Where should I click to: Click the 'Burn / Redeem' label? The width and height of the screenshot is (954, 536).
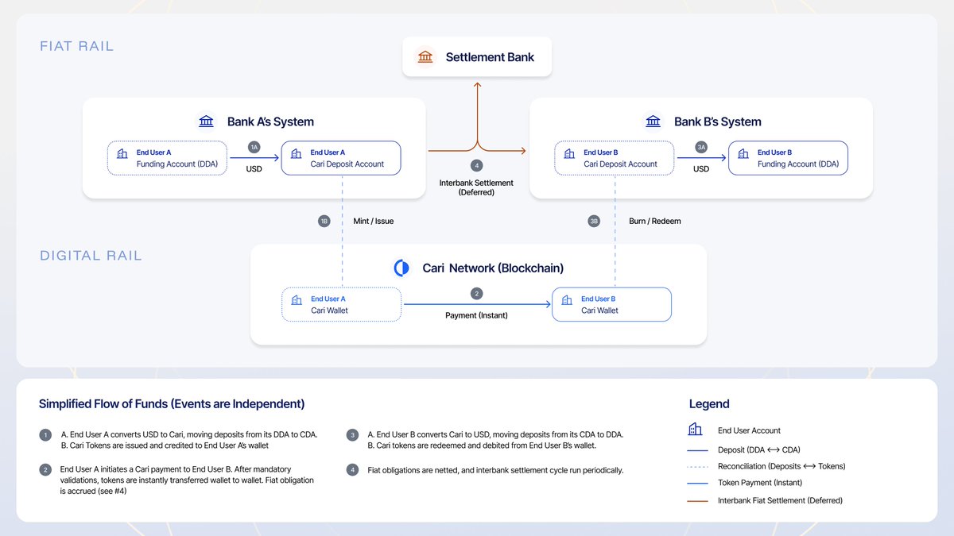(654, 222)
